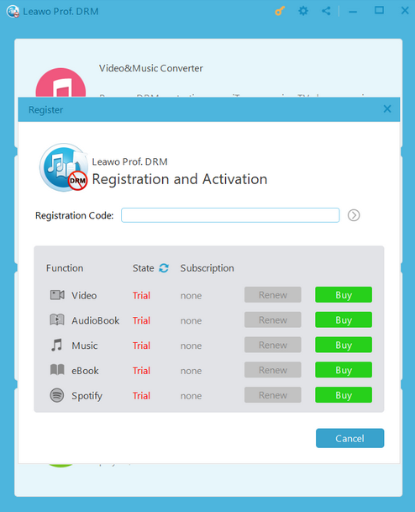415x512 pixels.
Task: Renew the Video subscription
Action: (273, 295)
